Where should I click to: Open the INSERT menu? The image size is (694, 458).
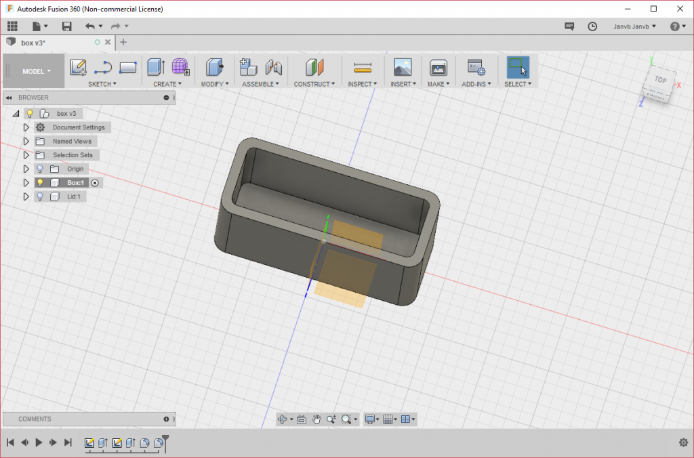point(403,84)
